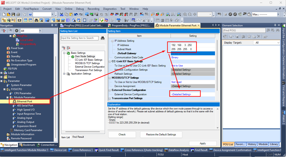The image size is (286, 157).
Task: Pin the Navigation panel
Action: pos(52,25)
